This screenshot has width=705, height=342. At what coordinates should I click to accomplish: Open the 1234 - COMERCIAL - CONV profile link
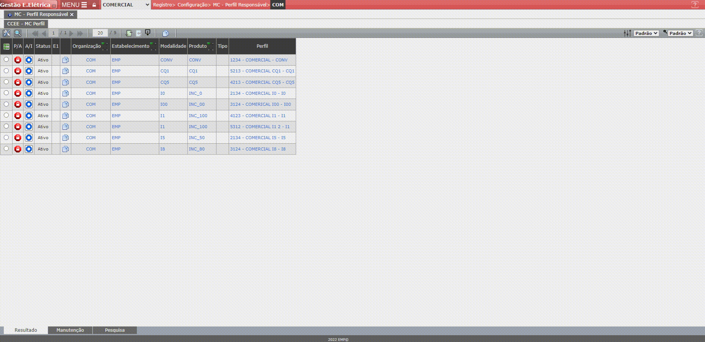258,60
